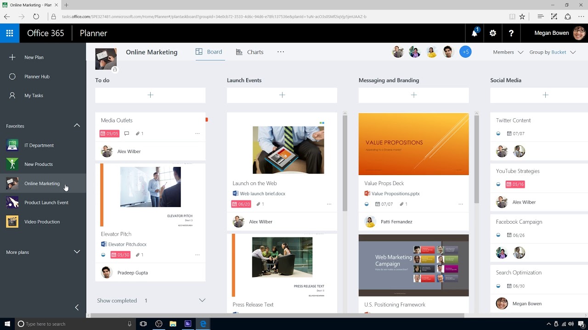Image resolution: width=588 pixels, height=330 pixels.
Task: Toggle progress circle on Facebook Campaign
Action: click(498, 235)
